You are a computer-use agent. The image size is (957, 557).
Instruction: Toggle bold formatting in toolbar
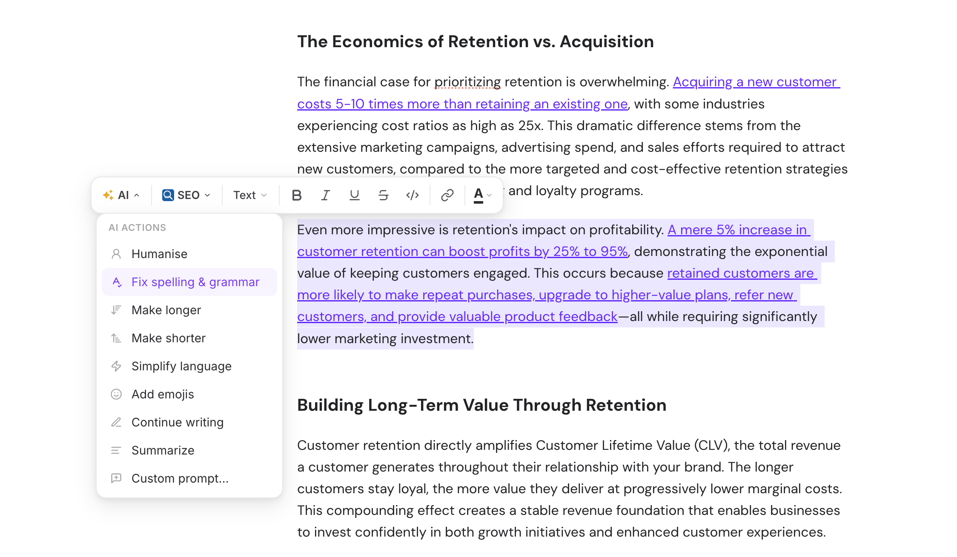[x=297, y=195]
